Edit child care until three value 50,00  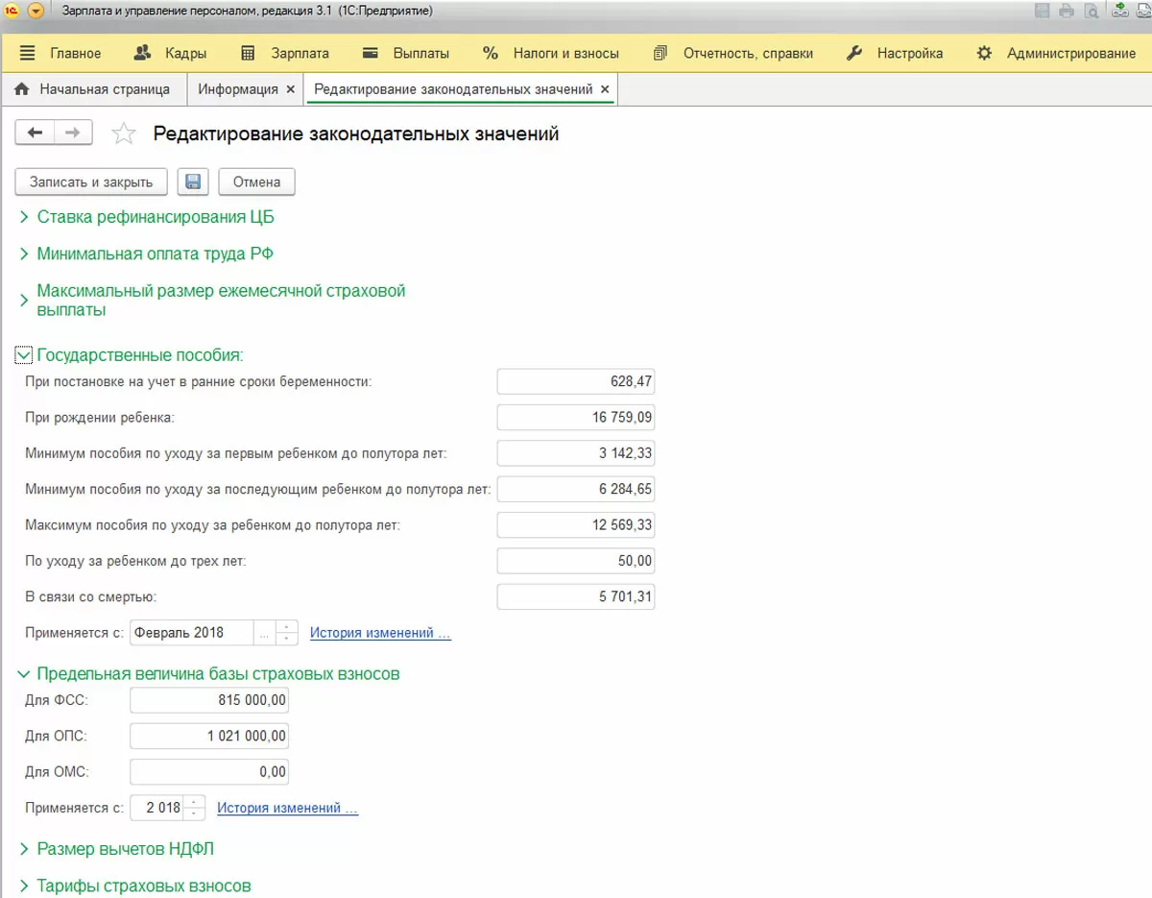pos(576,561)
